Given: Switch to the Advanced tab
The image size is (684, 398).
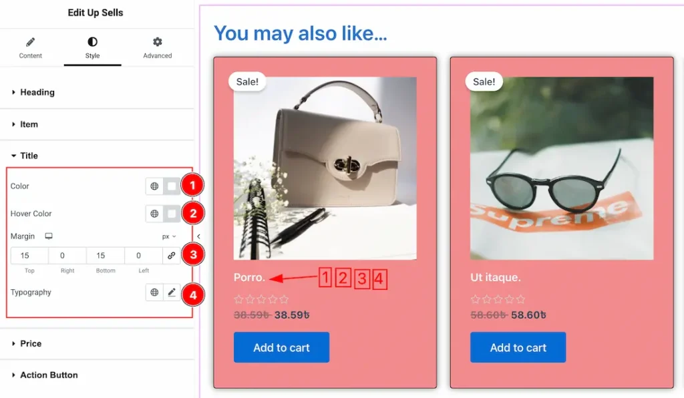Looking at the screenshot, I should pyautogui.click(x=158, y=47).
